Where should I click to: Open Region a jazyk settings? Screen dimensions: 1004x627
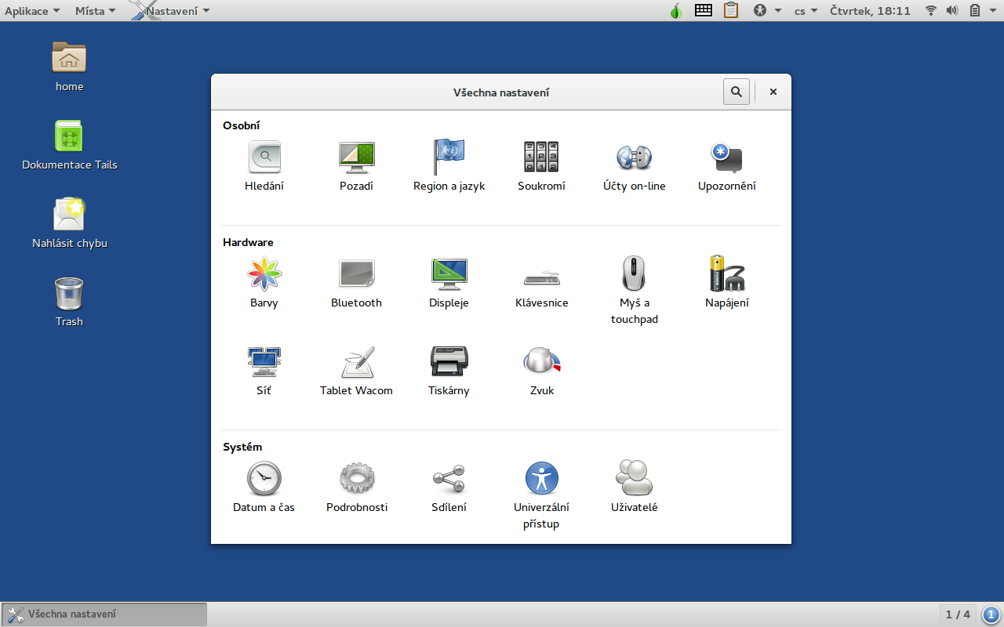click(449, 166)
